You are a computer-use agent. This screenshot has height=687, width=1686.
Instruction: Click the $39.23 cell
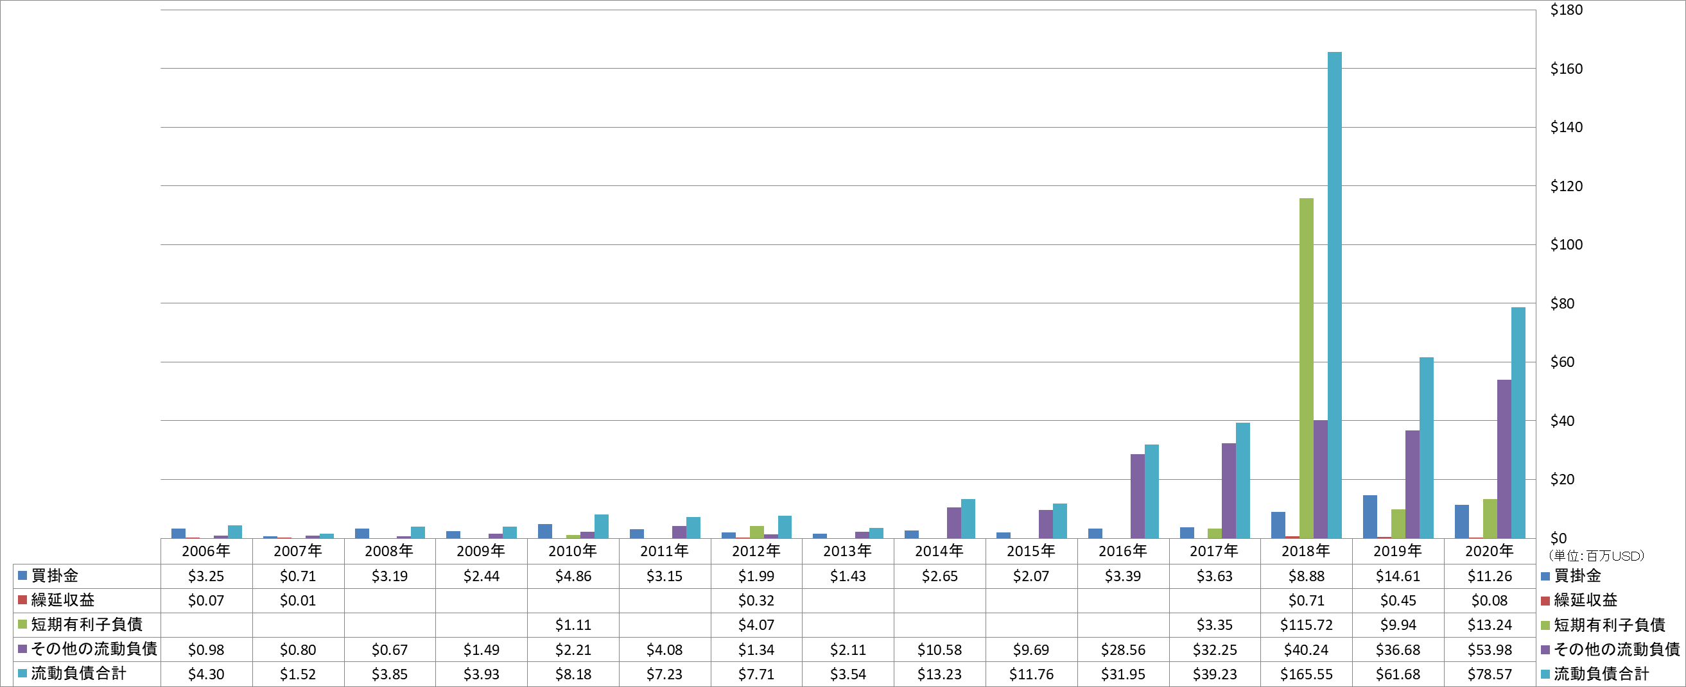coord(1214,674)
